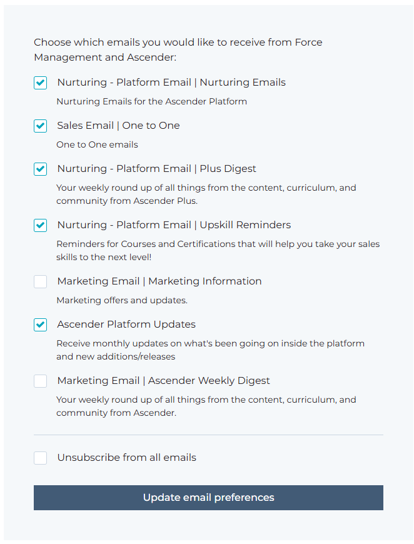Click the 'Marketing Information' option label
The width and height of the screenshot is (414, 544).
point(159,281)
